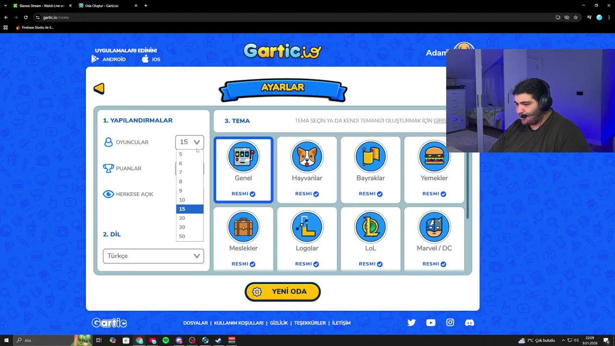The height and width of the screenshot is (346, 615).
Task: Open Gartic's YouTube channel icon
Action: (430, 323)
